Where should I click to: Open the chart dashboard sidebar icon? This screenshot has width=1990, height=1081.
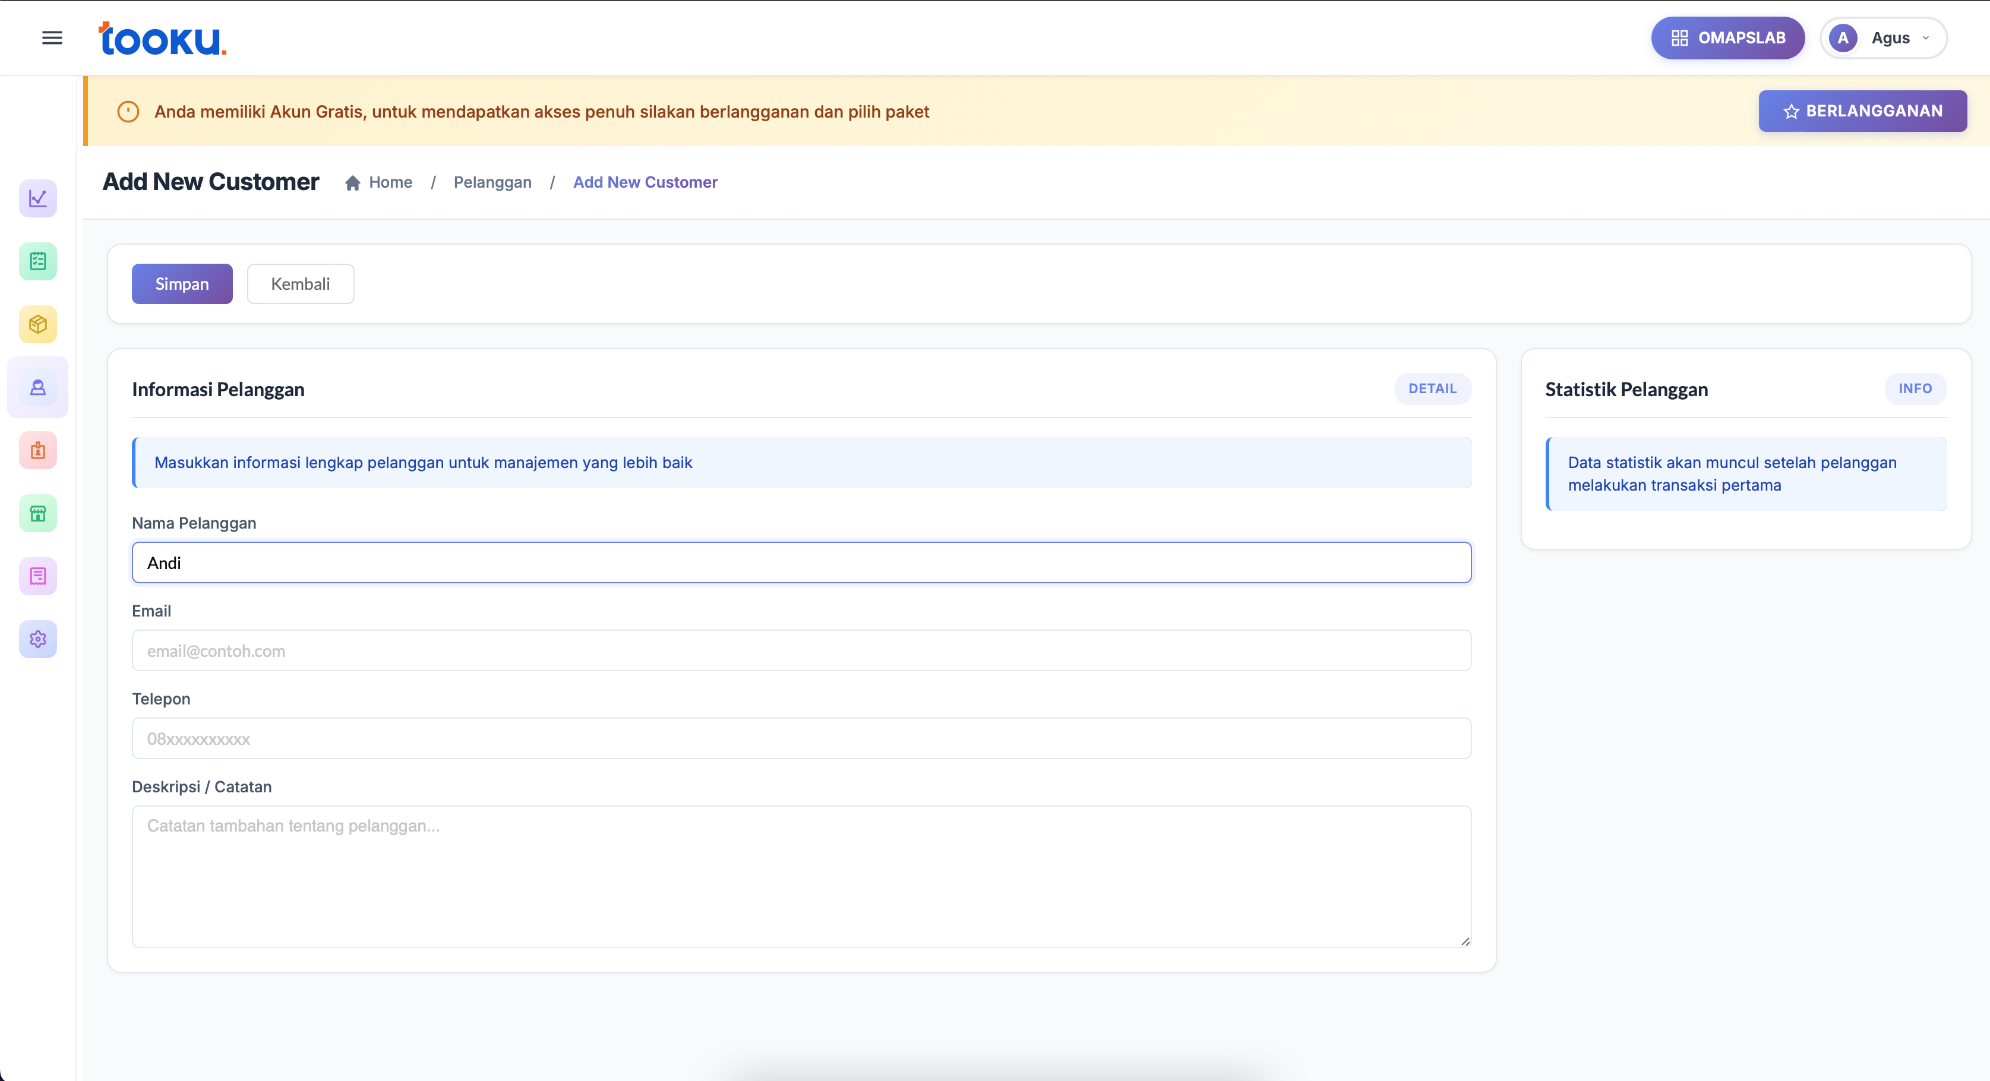pos(38,198)
